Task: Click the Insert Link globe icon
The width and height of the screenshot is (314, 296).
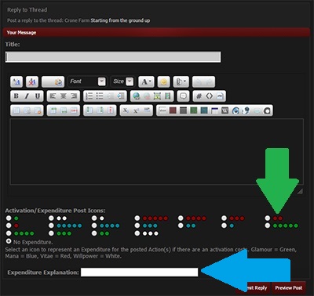Action: click(x=136, y=96)
